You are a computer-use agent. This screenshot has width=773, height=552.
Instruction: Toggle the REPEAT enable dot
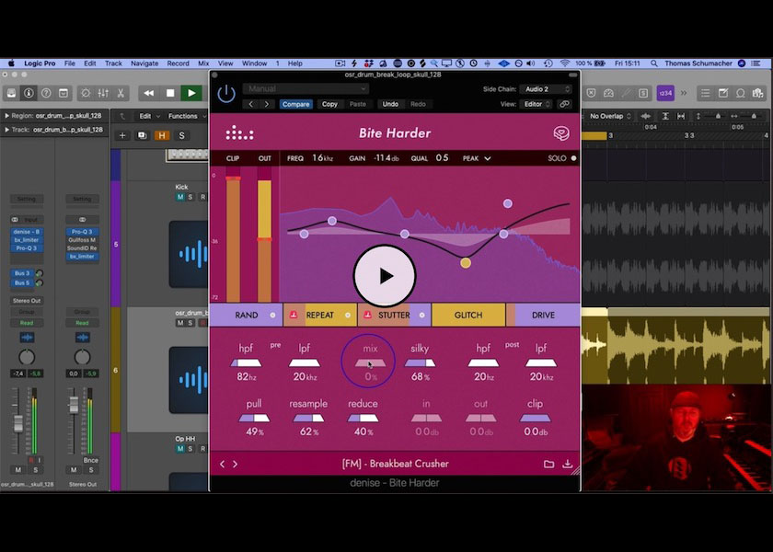pos(348,315)
